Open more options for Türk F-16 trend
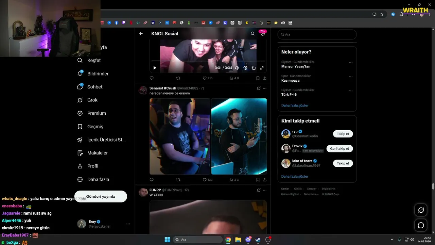This screenshot has width=435, height=245. [351, 91]
